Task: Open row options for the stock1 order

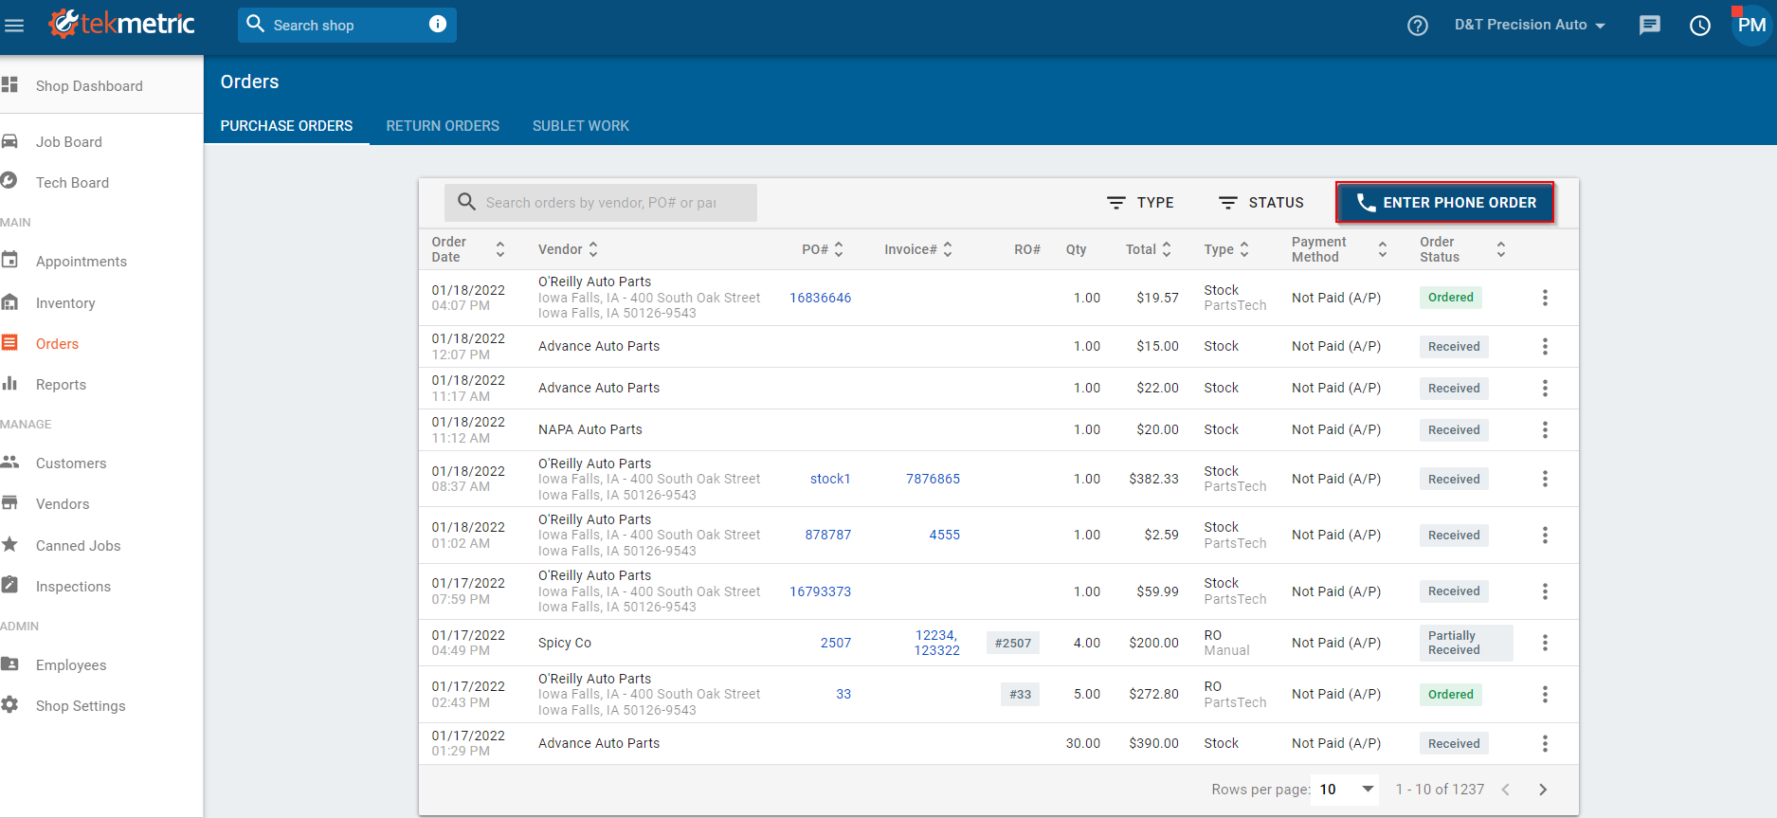Action: click(x=1545, y=479)
